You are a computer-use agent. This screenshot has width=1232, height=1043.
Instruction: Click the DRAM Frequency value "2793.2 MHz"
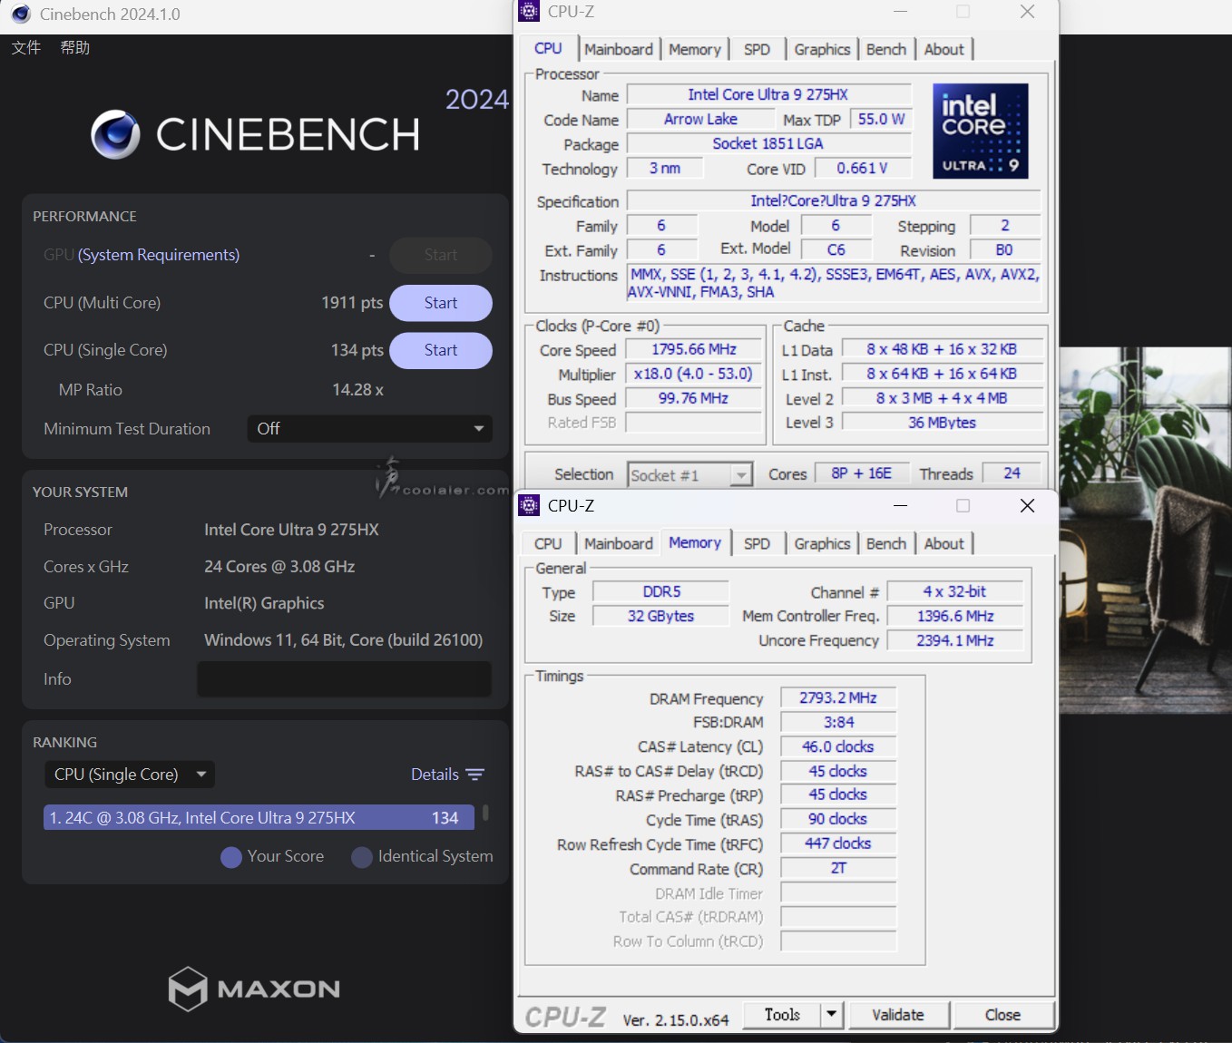838,697
